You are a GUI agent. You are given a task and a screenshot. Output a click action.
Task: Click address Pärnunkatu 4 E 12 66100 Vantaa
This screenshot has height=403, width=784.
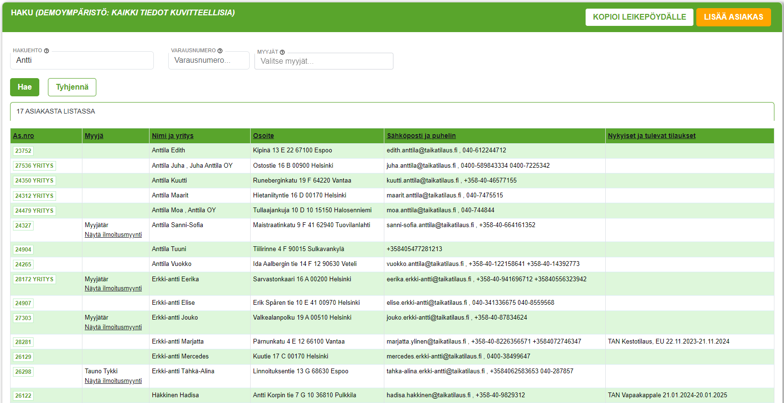coord(299,342)
